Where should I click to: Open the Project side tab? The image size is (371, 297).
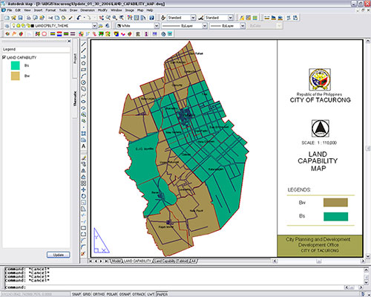coord(75,59)
